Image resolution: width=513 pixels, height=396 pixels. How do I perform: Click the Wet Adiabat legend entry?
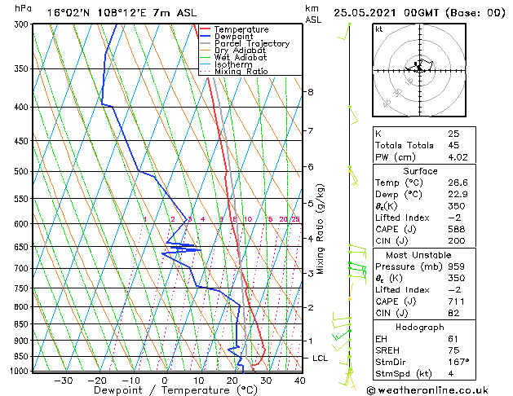tap(241, 57)
